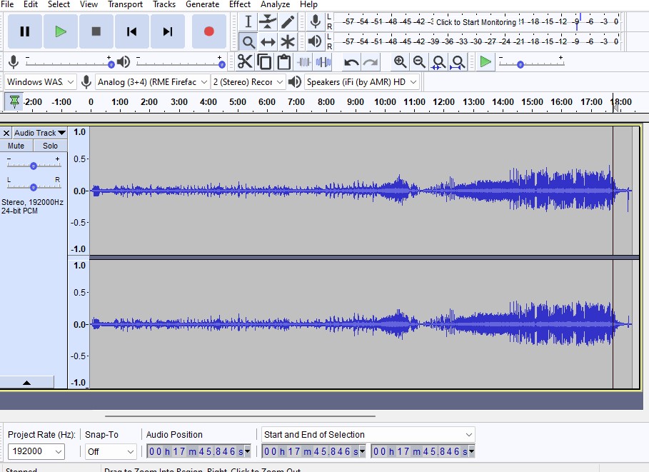
Task: Open the Windows WASAPI host dropdown
Action: [x=41, y=82]
